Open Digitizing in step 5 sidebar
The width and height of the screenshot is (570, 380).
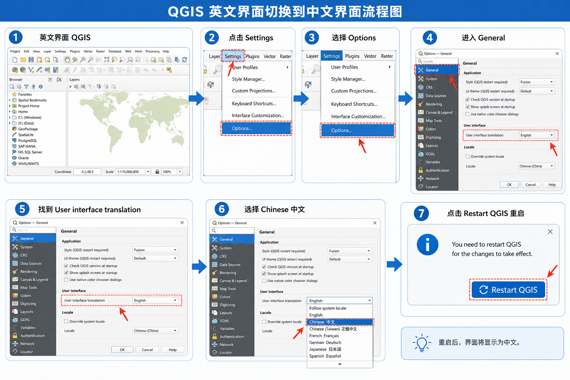[x=33, y=304]
